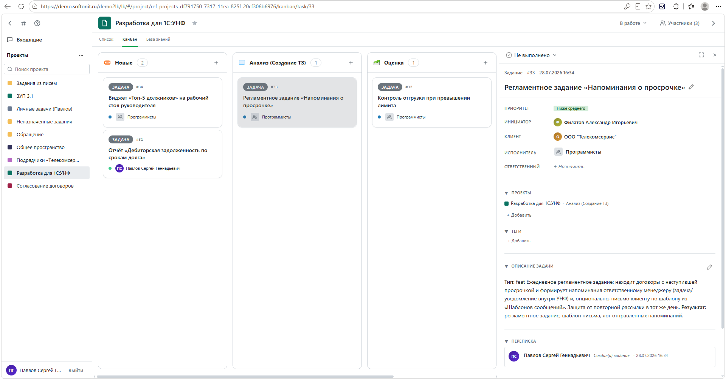Viewport: 726px width, 380px height.
Task: Click the Разработка для 1С:УНФ project link in panel
Action: (535, 203)
